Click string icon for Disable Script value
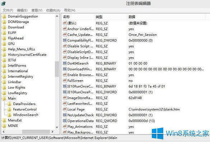Image resolution: width=210 pixels, height=142 pixels. click(65, 46)
